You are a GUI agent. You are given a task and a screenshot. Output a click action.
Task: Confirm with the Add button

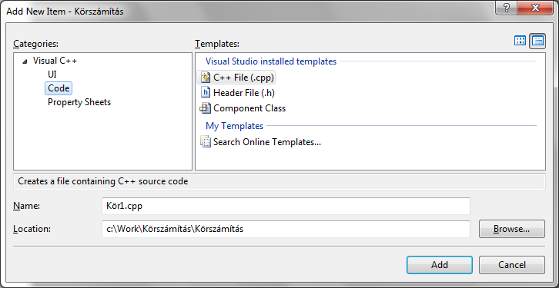(440, 265)
